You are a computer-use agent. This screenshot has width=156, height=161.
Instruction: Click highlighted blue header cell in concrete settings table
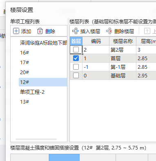[64, 158]
